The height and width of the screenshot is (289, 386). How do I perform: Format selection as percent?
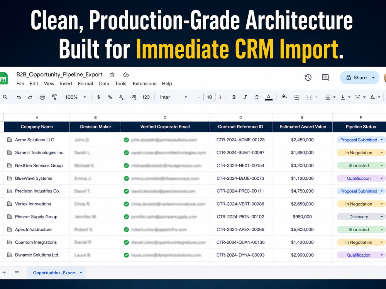(x=110, y=97)
